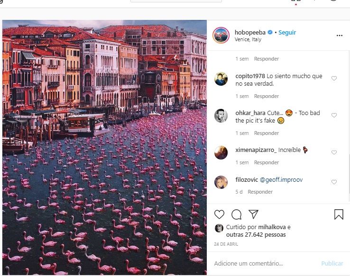Click the flamingo Venice photo
Viewport: 350px width, 276px height.
pos(104,147)
